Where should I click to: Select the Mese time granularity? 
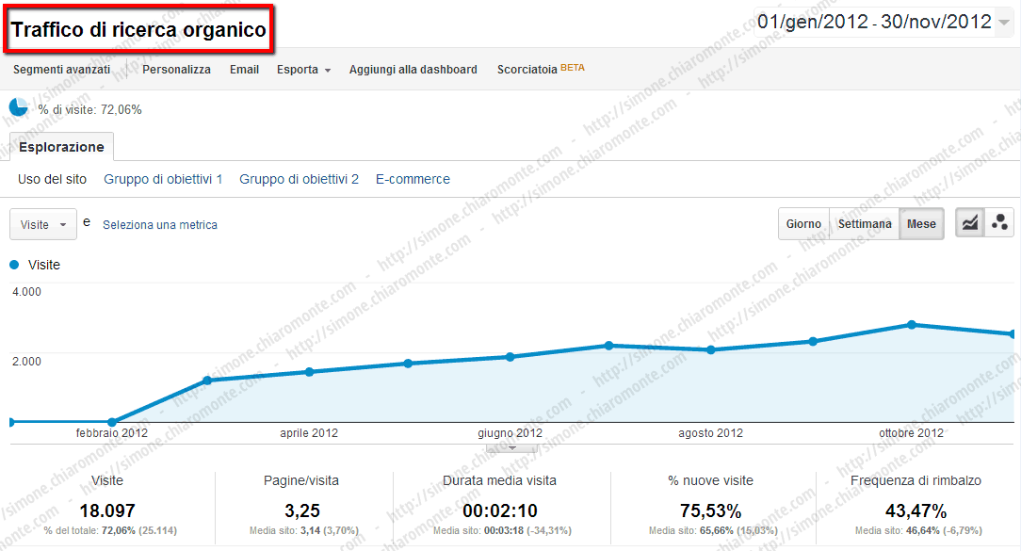click(921, 224)
